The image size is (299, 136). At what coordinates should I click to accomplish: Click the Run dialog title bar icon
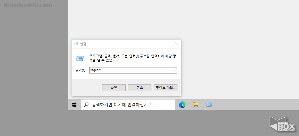click(x=76, y=44)
